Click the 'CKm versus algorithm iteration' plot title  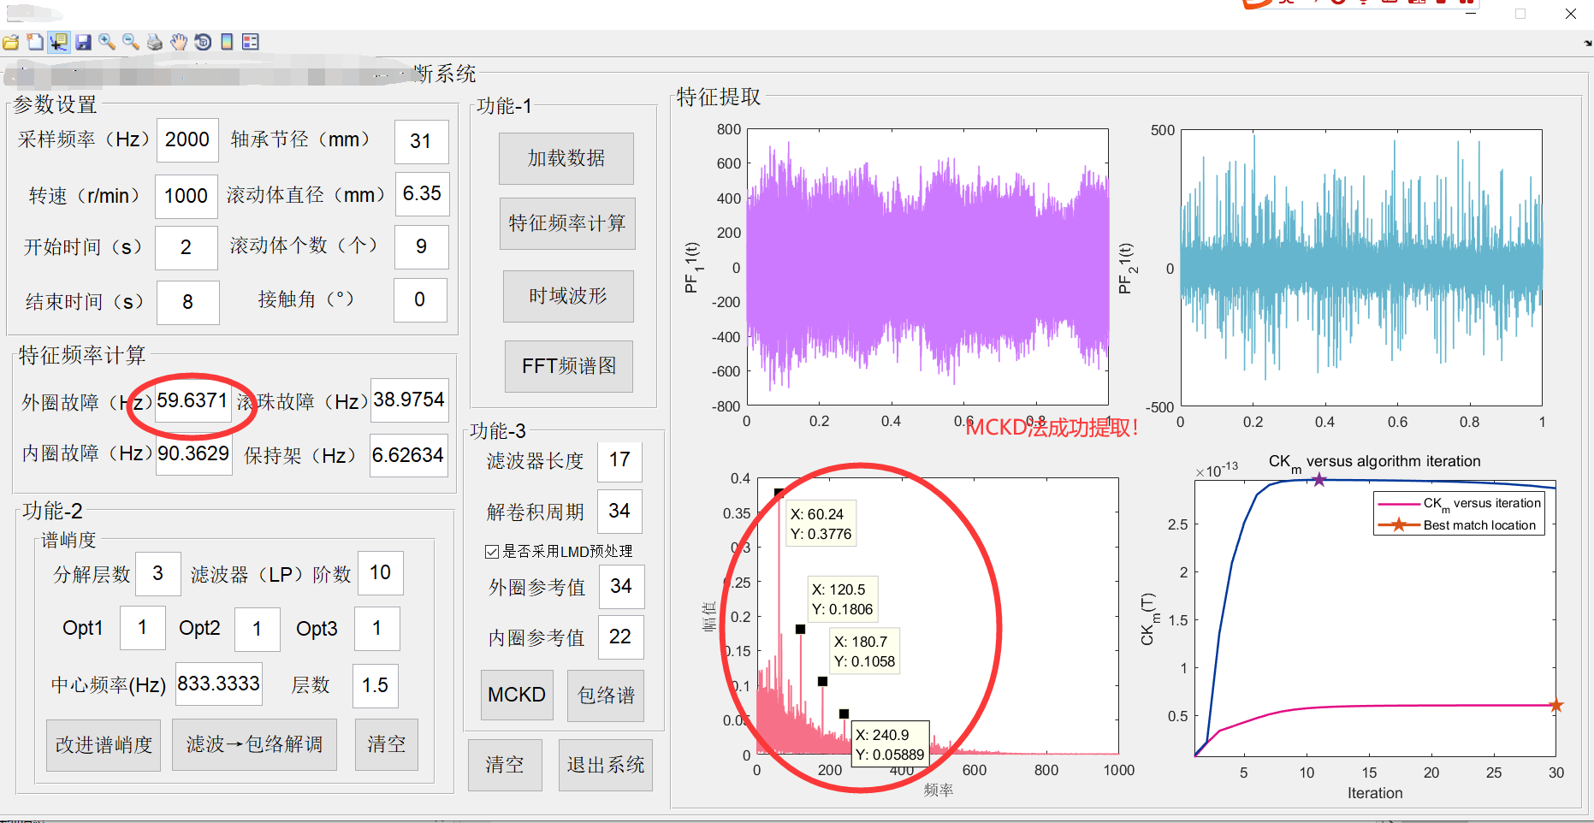tap(1374, 462)
